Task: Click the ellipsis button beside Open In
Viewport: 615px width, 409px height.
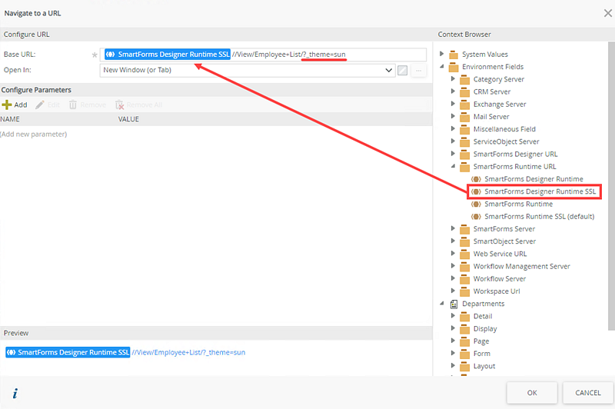Action: pos(418,70)
